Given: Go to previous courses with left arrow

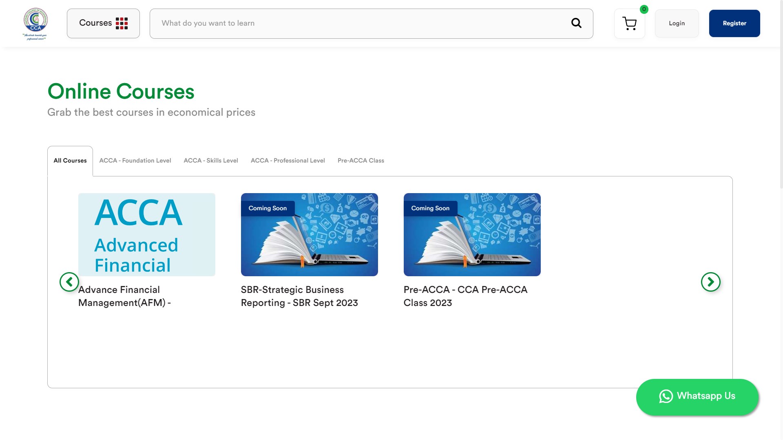Looking at the screenshot, I should point(69,282).
